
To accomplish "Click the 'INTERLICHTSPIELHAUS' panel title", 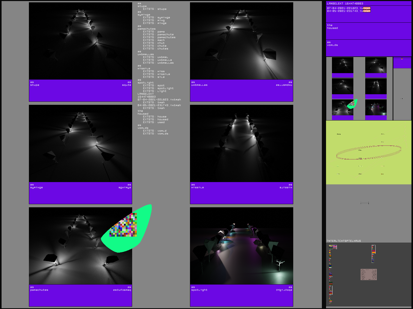I will pos(344,241).
